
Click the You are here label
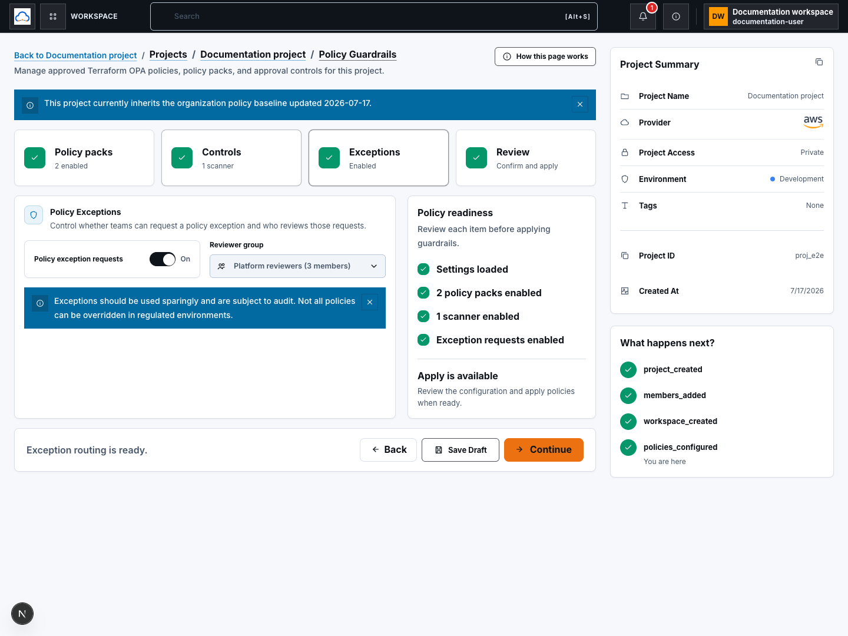[x=665, y=462]
